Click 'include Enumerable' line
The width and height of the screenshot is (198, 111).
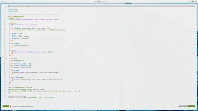coord(17,60)
